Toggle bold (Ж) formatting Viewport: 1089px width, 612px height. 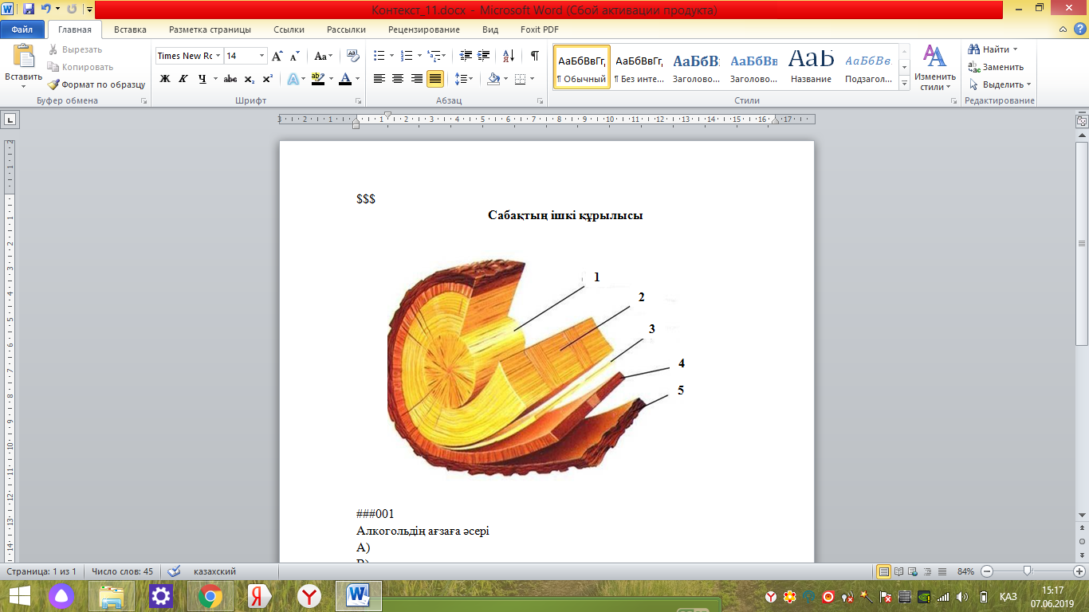[x=165, y=79]
